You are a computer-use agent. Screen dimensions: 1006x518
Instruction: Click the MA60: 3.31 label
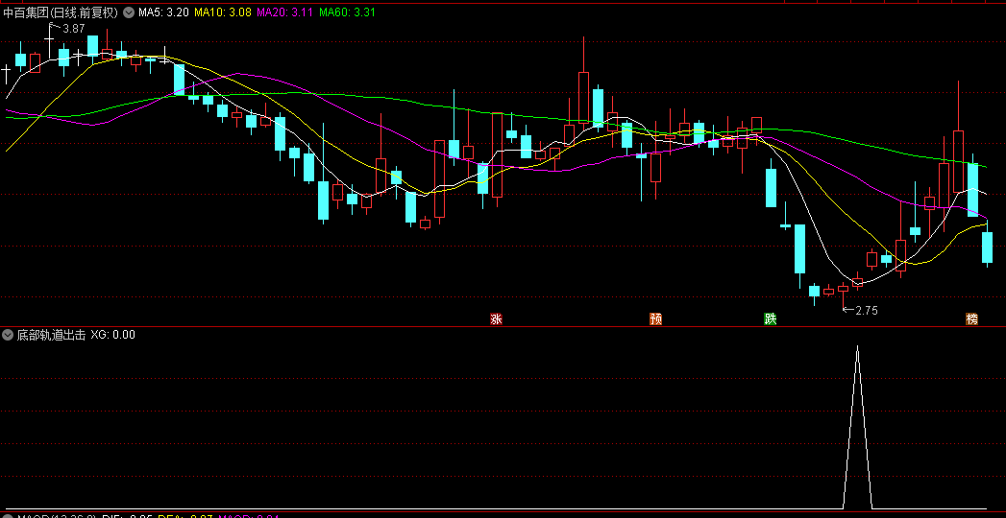point(348,12)
